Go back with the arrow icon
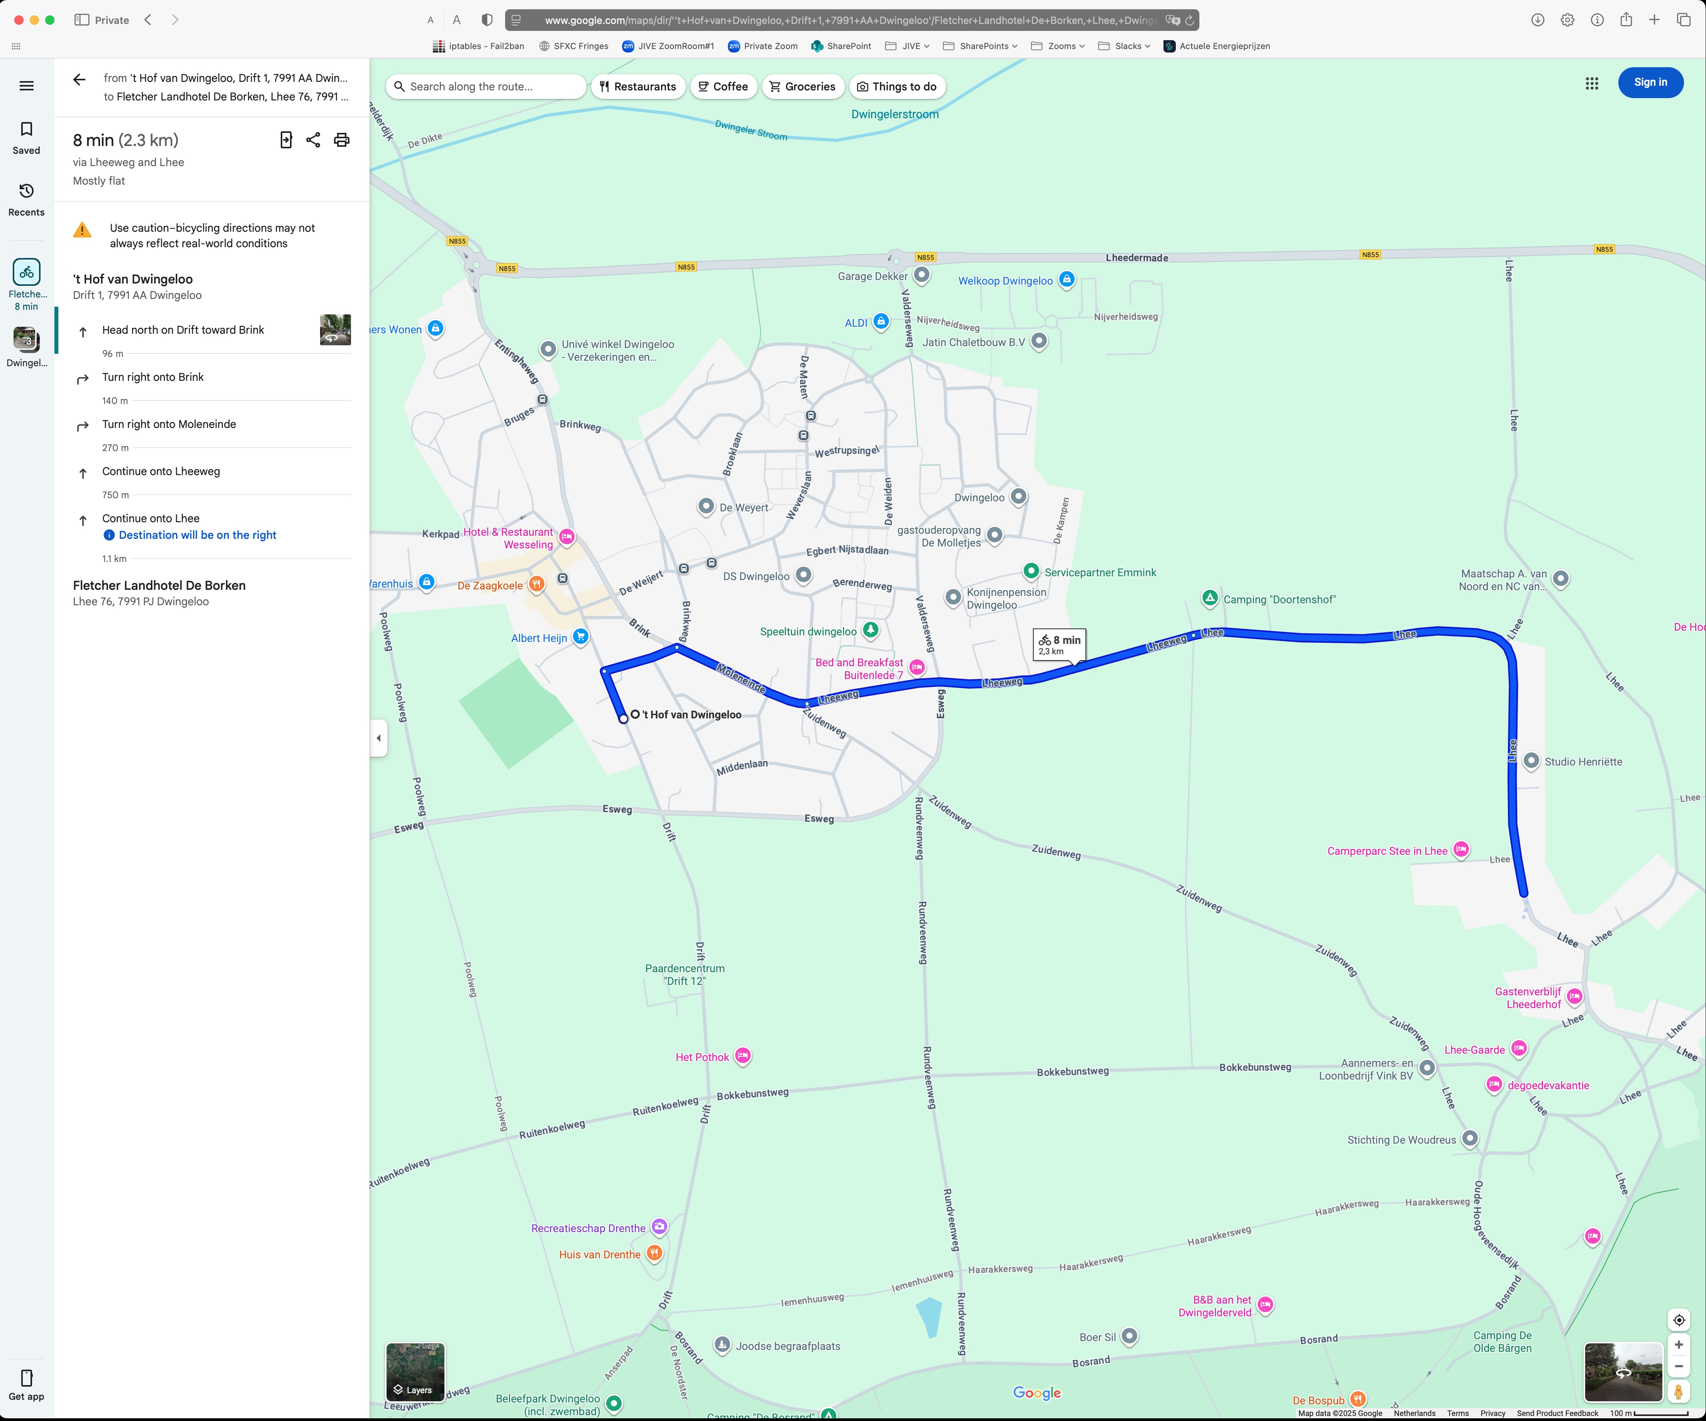The image size is (1706, 1421). (x=79, y=80)
